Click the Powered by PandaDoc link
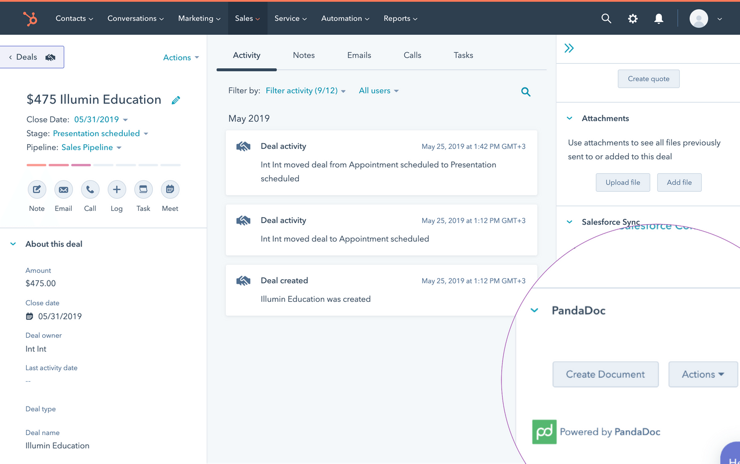This screenshot has width=740, height=464. (610, 432)
